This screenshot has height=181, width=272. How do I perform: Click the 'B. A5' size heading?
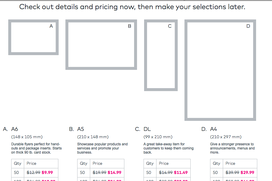tap(77, 129)
